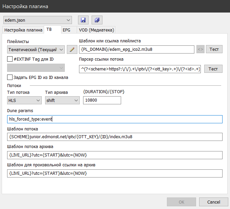Expand the Плейлисты Тематический dropdown

[x=36, y=49]
